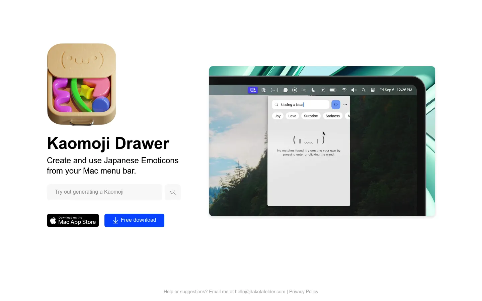Open the Mac App Store download badge
482x301 pixels.
73,220
